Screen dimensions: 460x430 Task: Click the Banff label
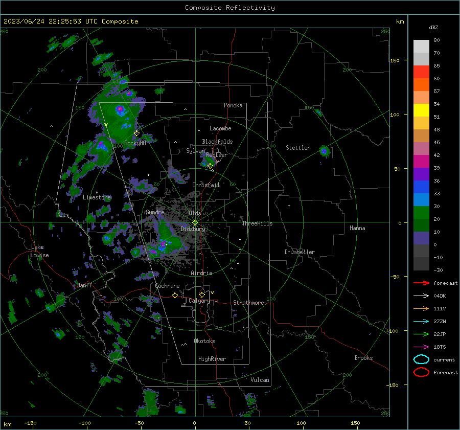pyautogui.click(x=84, y=285)
